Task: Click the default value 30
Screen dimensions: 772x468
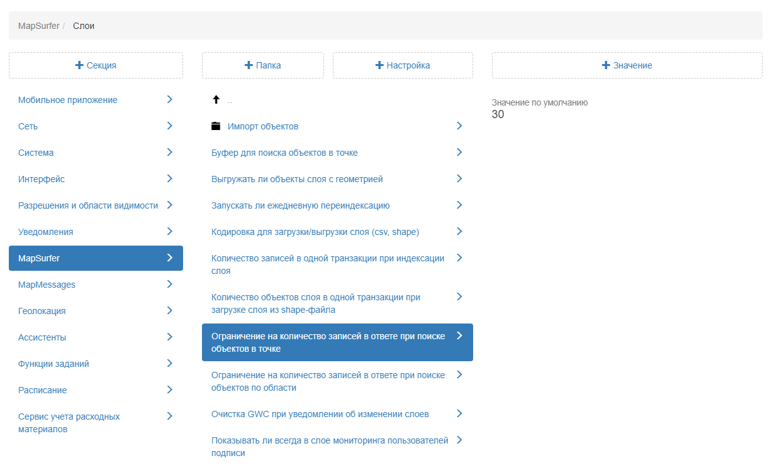Action: click(498, 114)
